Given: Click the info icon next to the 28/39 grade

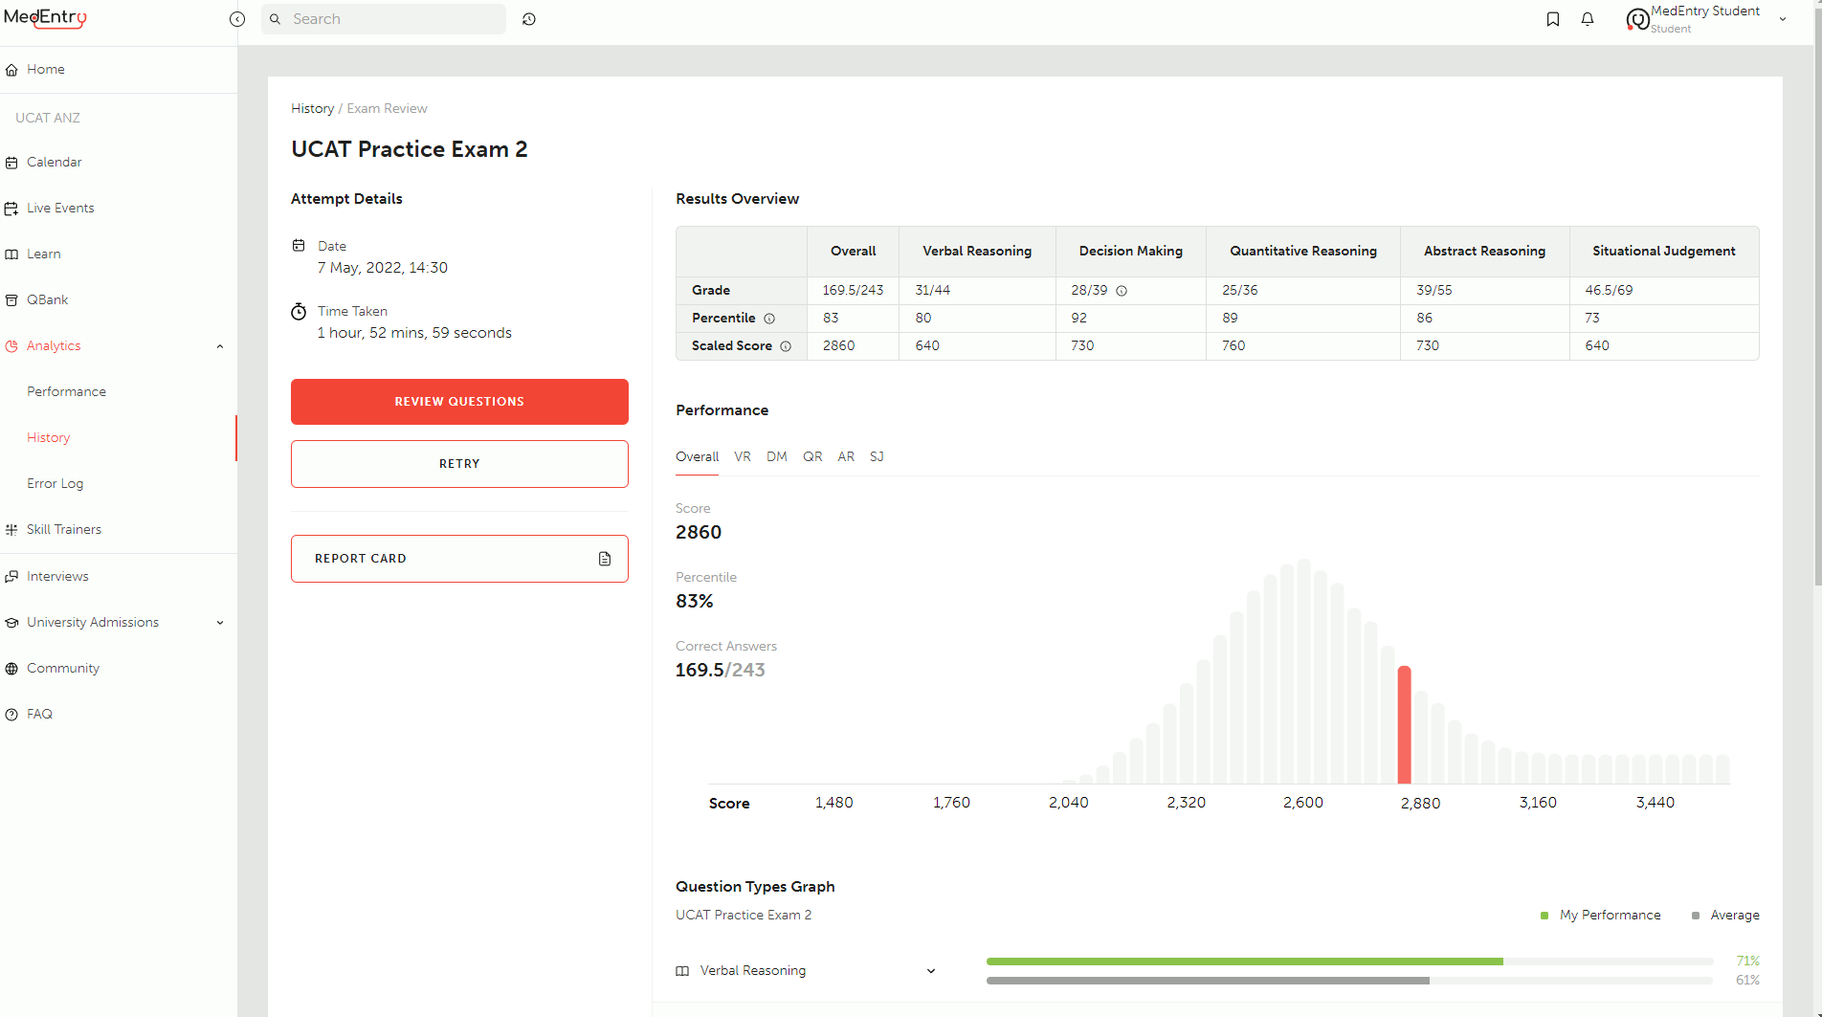Looking at the screenshot, I should (1120, 290).
